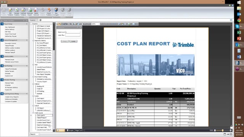
Task: Select the Reports ribbon tab
Action: pyautogui.click(x=4, y=6)
